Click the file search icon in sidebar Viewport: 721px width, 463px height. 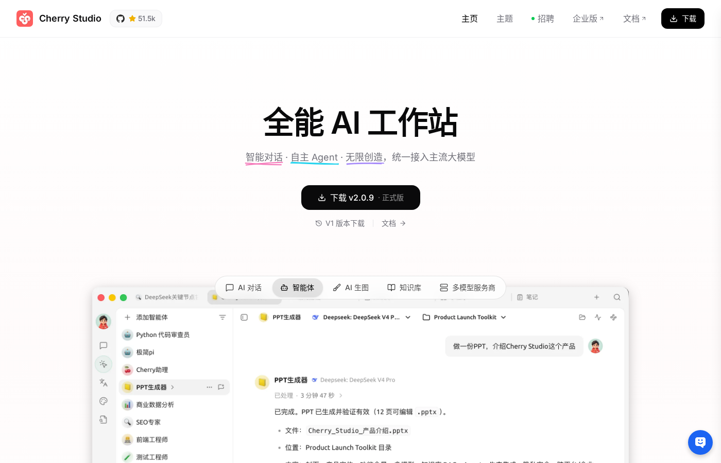pyautogui.click(x=104, y=420)
